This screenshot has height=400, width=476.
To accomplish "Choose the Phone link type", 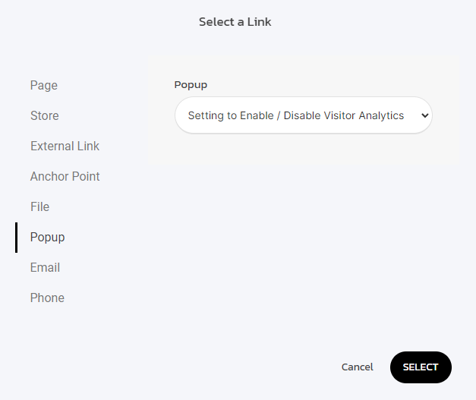I will (x=47, y=298).
